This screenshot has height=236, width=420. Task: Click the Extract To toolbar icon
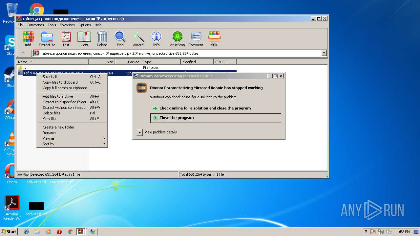(x=47, y=39)
